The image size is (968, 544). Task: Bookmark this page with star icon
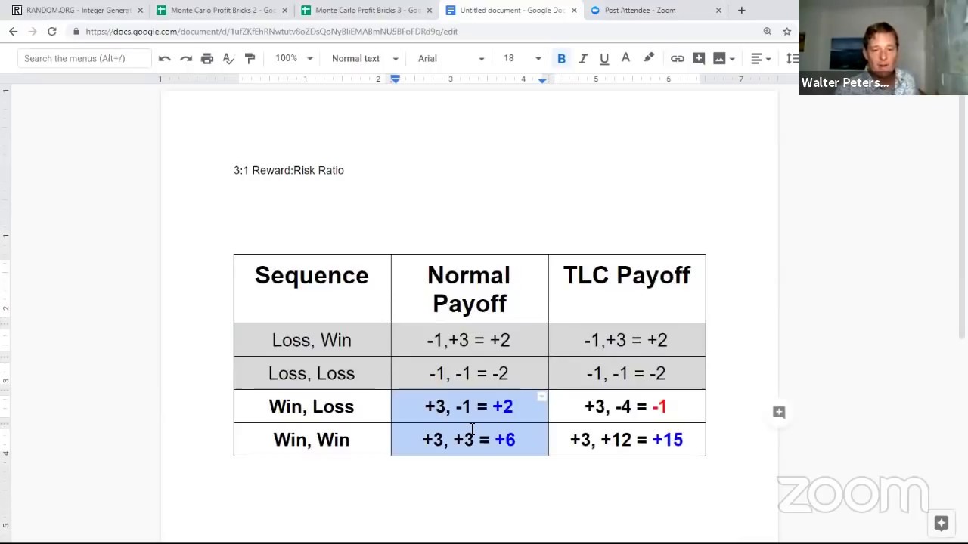[787, 32]
